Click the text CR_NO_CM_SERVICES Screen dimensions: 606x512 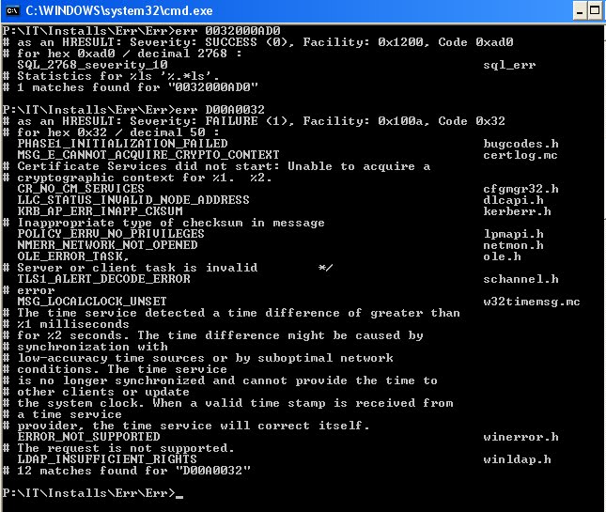[81, 189]
